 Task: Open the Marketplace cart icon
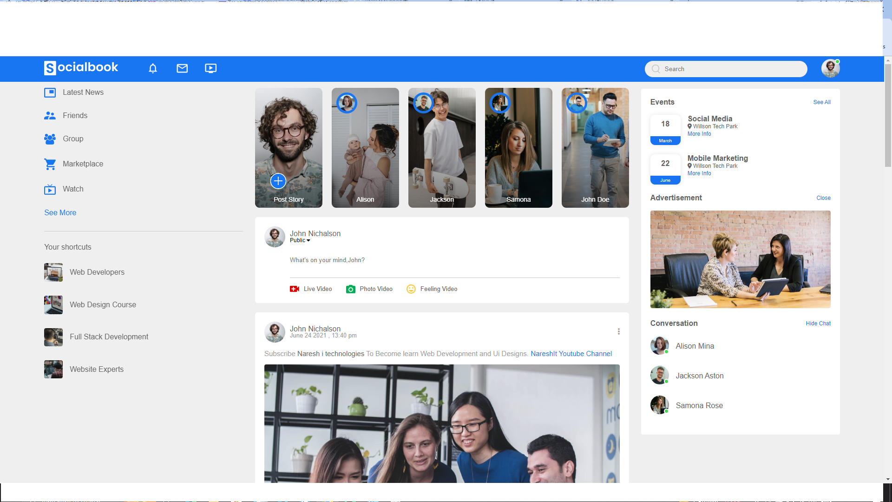(50, 164)
